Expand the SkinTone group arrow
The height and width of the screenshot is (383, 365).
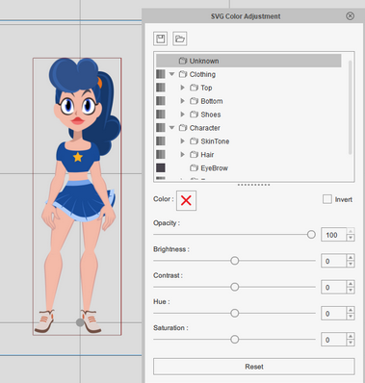point(182,141)
